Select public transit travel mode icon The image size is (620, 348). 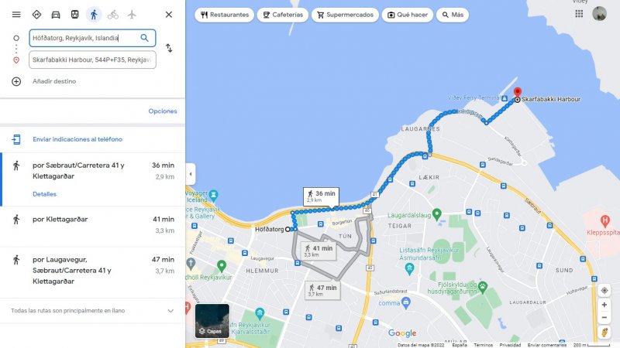pos(74,15)
